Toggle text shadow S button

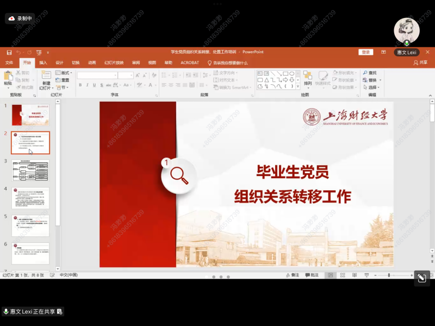click(x=102, y=85)
